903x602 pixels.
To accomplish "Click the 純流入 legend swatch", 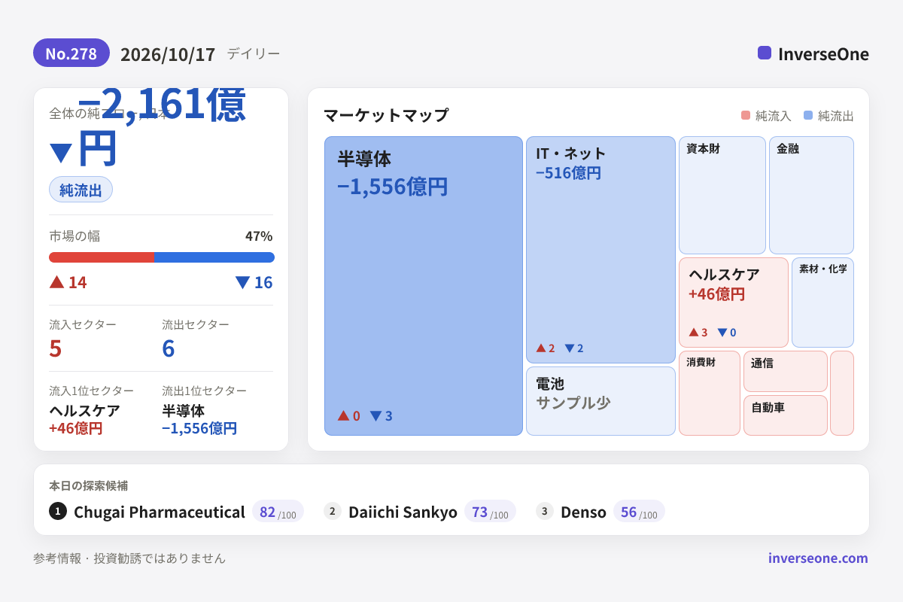I will pos(746,115).
